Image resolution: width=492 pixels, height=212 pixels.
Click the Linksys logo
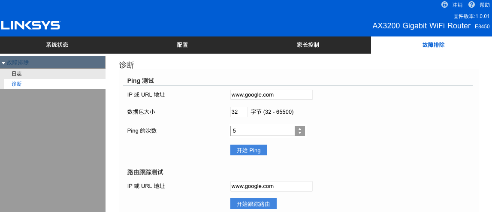[x=30, y=25]
